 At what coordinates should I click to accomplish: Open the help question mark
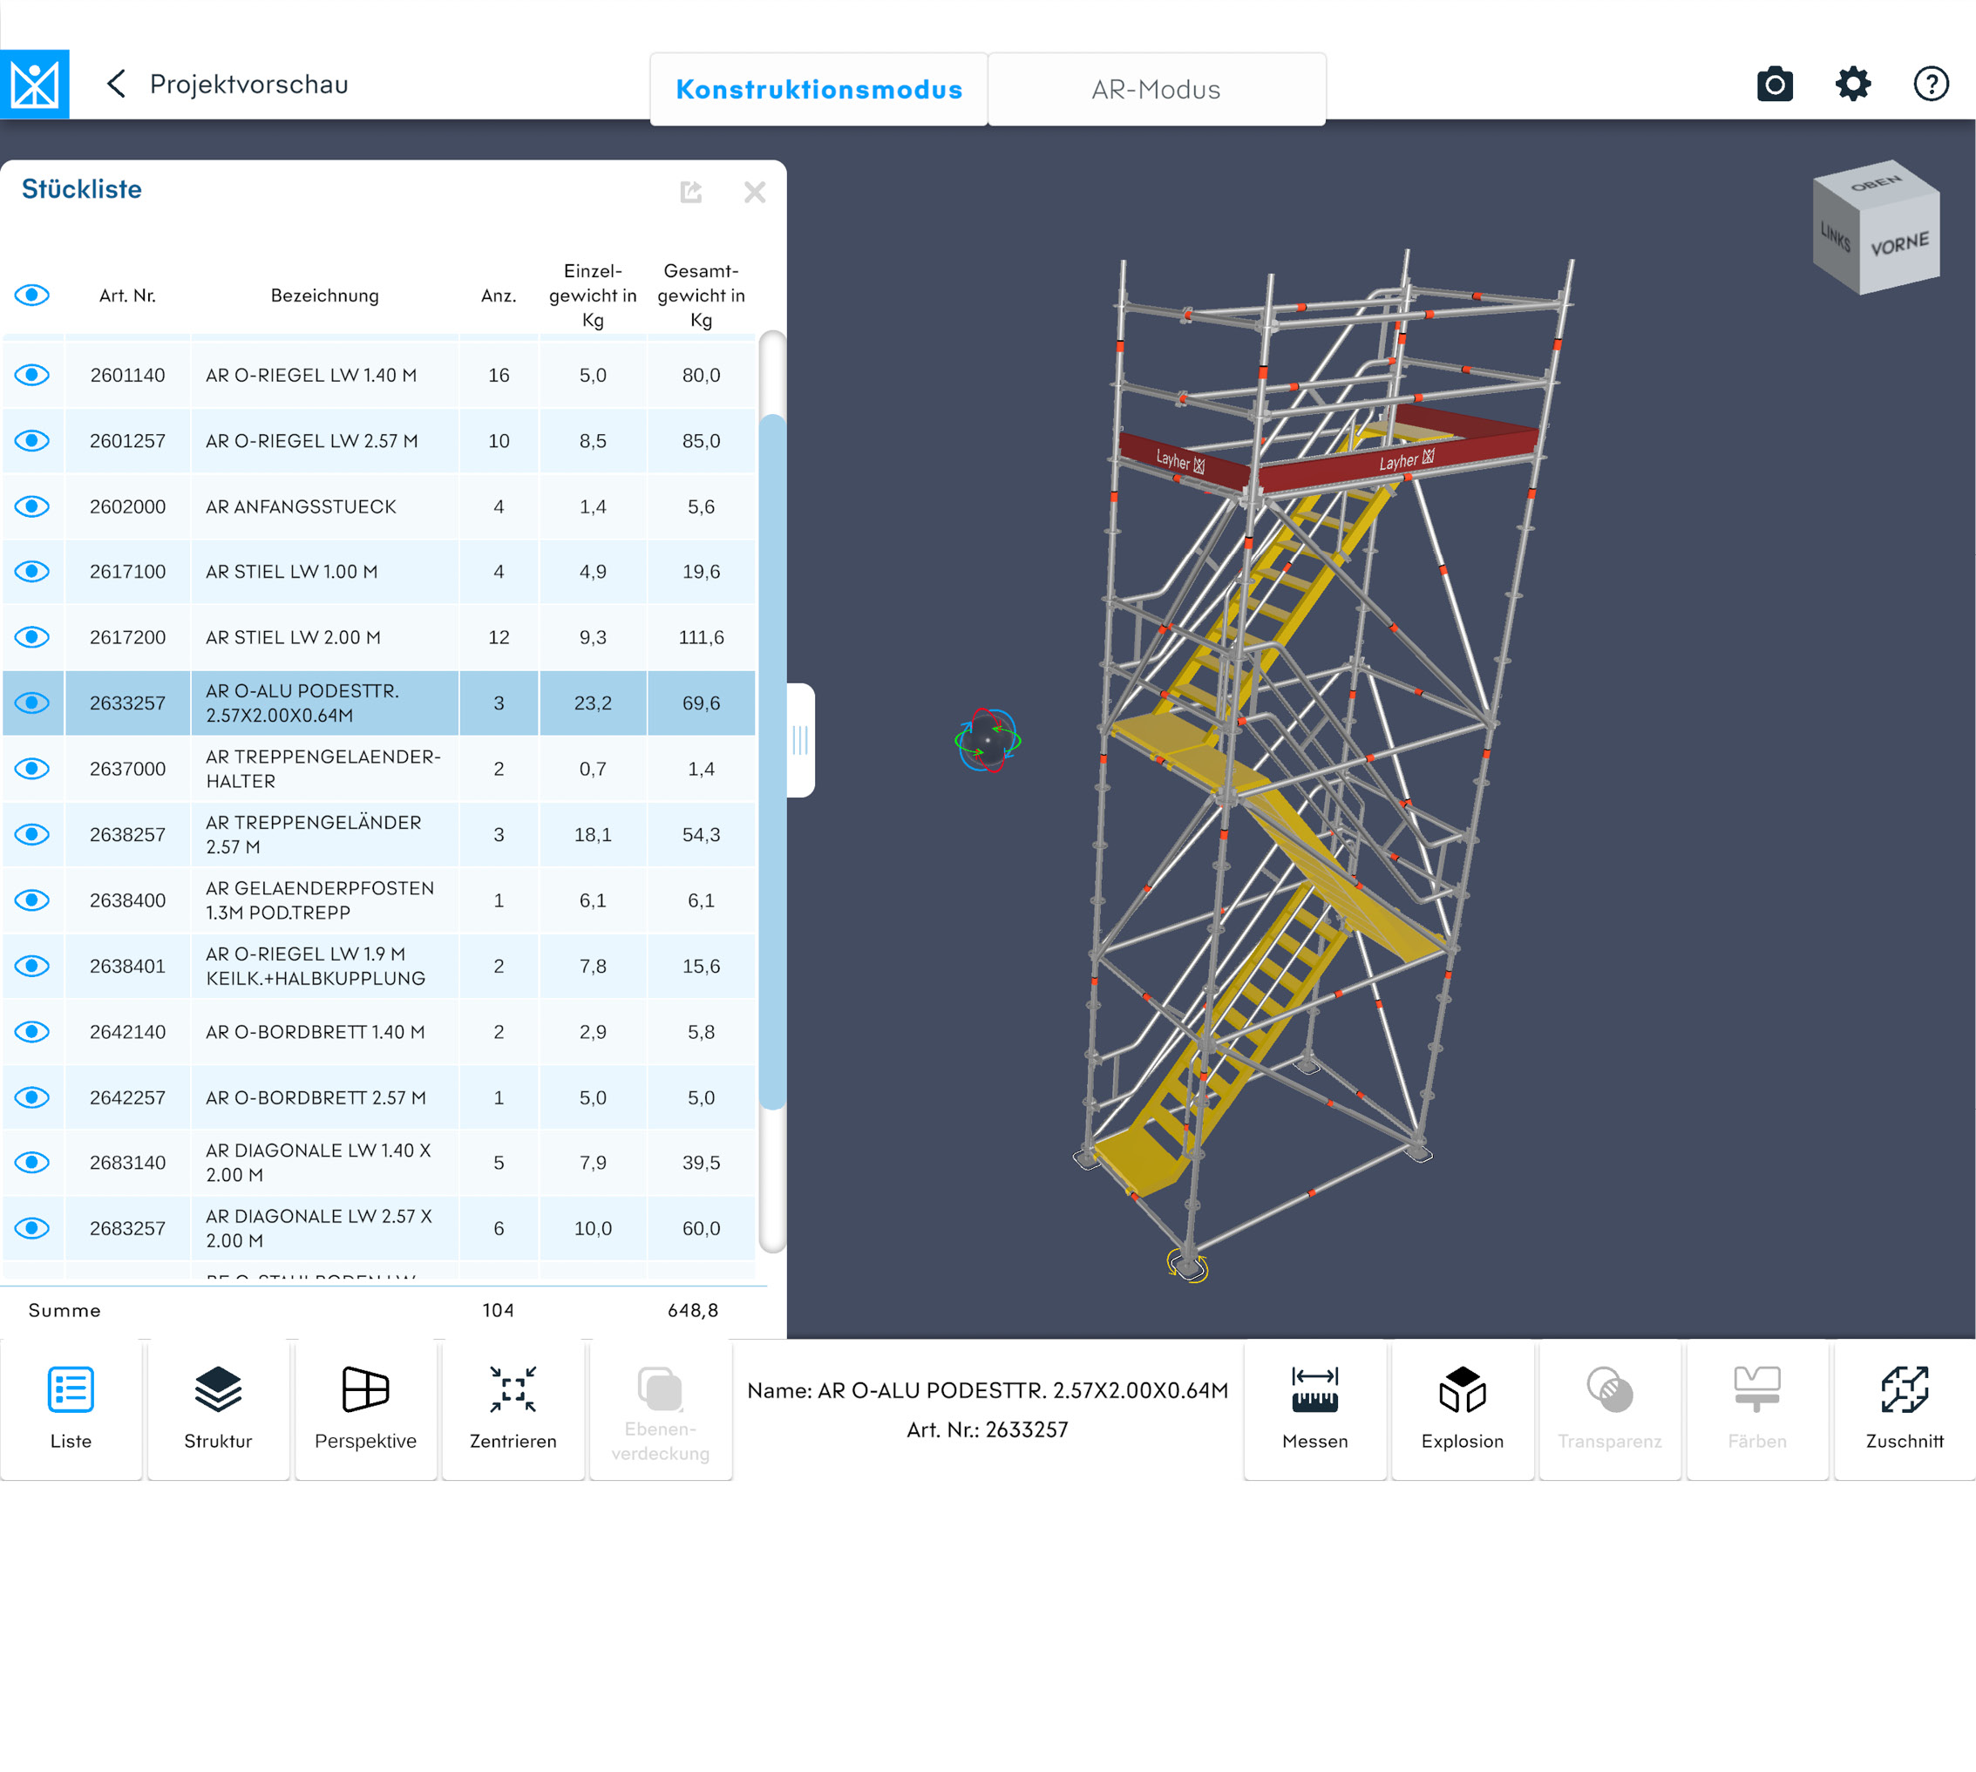pyautogui.click(x=1931, y=84)
